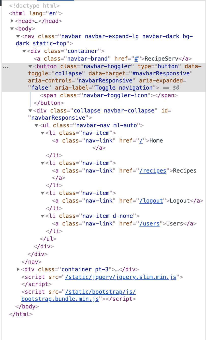206x340 pixels.
Task: Collapse the ul navbar-nav ml-auto arrow
Action: coord(36,125)
